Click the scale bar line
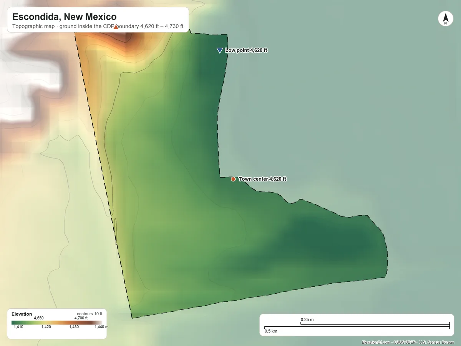 357,326
